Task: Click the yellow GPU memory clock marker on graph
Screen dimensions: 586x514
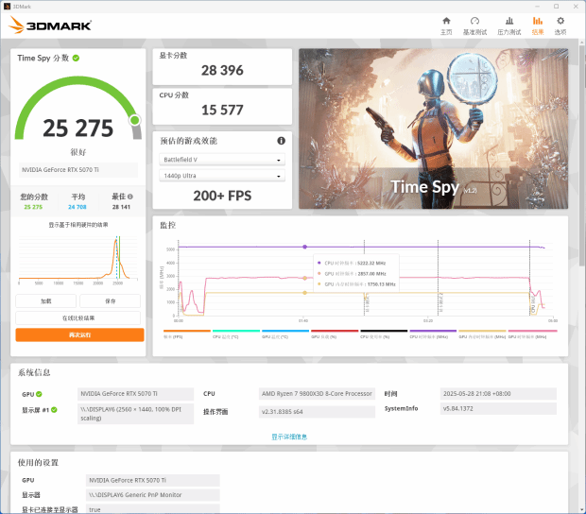Action: (x=305, y=293)
